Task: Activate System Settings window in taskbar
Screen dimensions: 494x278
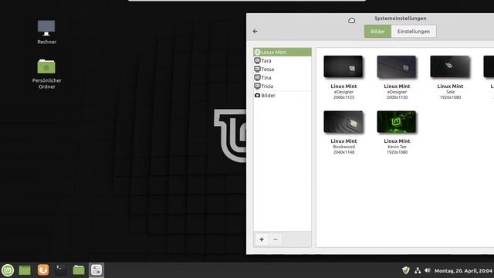Action: 96,270
